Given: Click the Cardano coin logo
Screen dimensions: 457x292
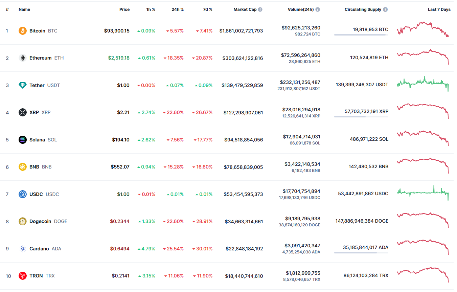Looking at the screenshot, I should [23, 249].
